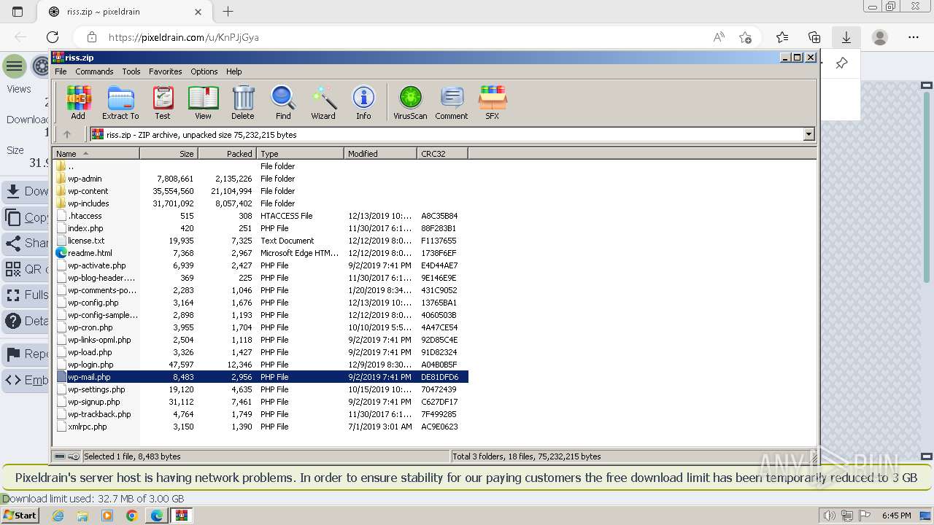Screen dimensions: 934x525
Task: Open the Tools menu
Action: coord(131,71)
